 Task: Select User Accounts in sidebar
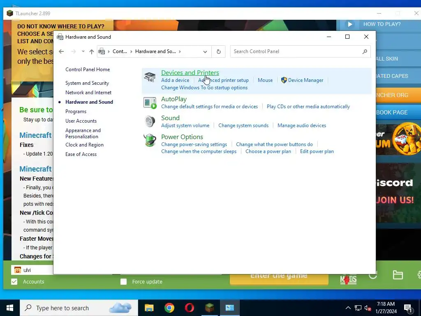81,121
